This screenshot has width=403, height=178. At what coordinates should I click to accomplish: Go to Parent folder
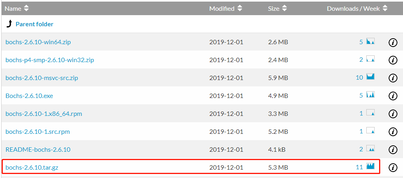coord(34,24)
